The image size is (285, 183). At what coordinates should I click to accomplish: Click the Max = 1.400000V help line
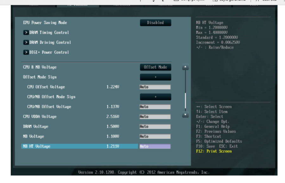pos(212,33)
